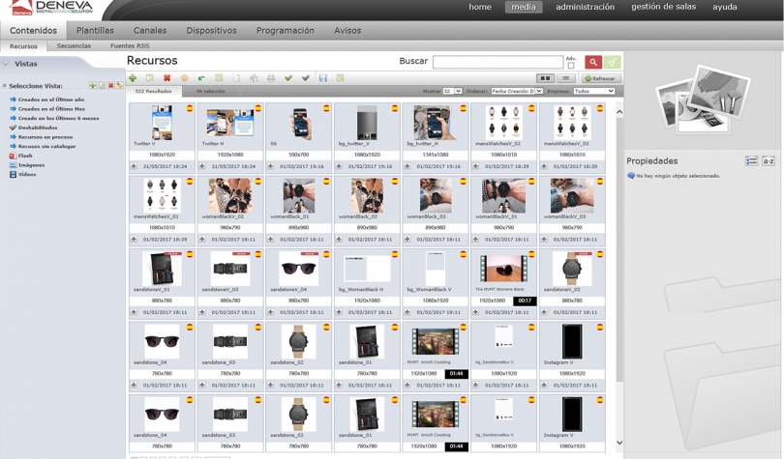Sort properties alphabetically with a-z icon

tap(768, 161)
